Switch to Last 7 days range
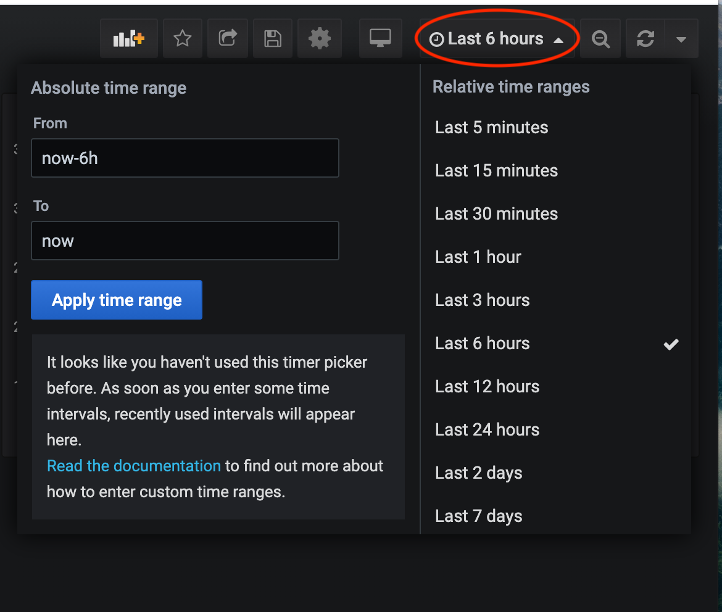This screenshot has height=612, width=722. coord(478,516)
